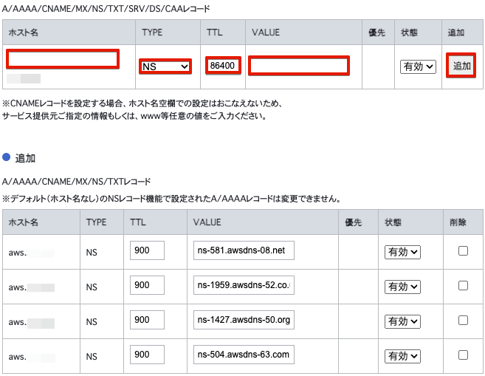Image resolution: width=485 pixels, height=376 pixels.
Task: Click value field ns-581.awsdns-08.net
Action: 244,250
